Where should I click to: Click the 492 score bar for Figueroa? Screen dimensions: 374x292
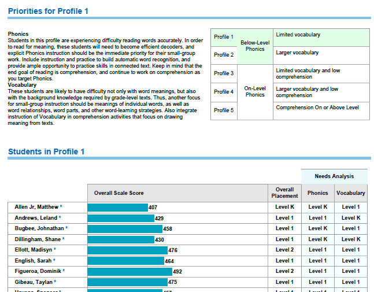tap(129, 272)
